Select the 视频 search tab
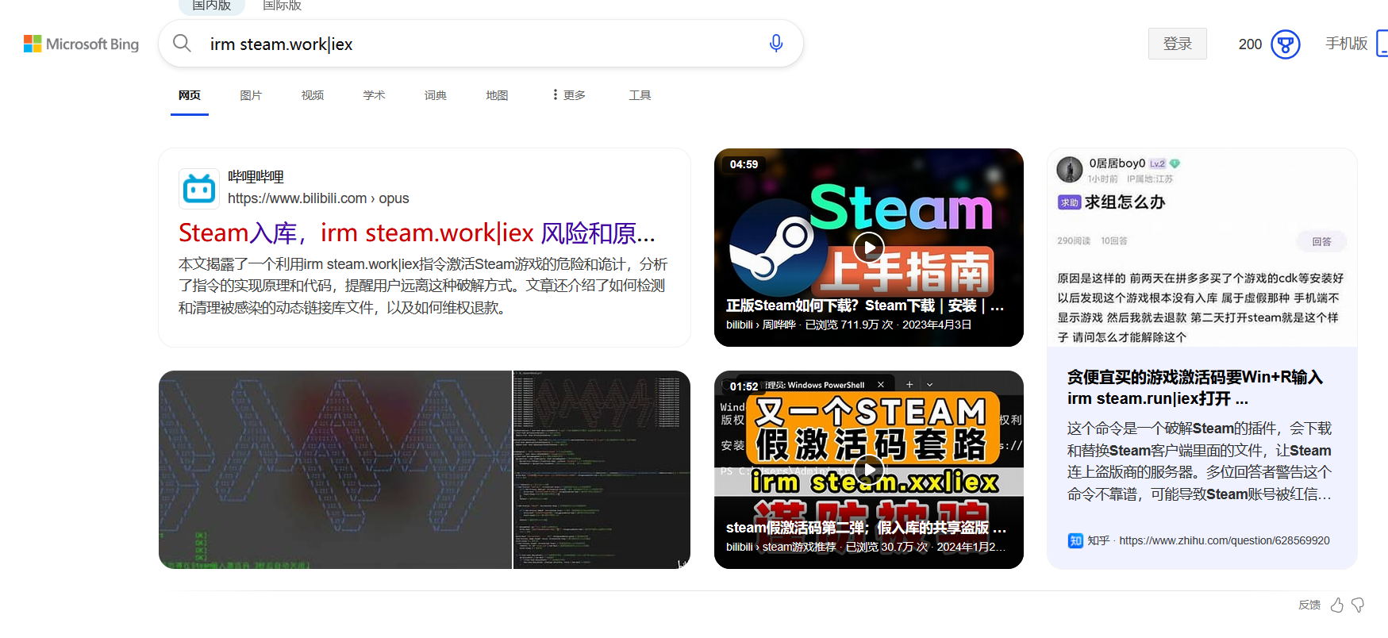 (x=313, y=95)
